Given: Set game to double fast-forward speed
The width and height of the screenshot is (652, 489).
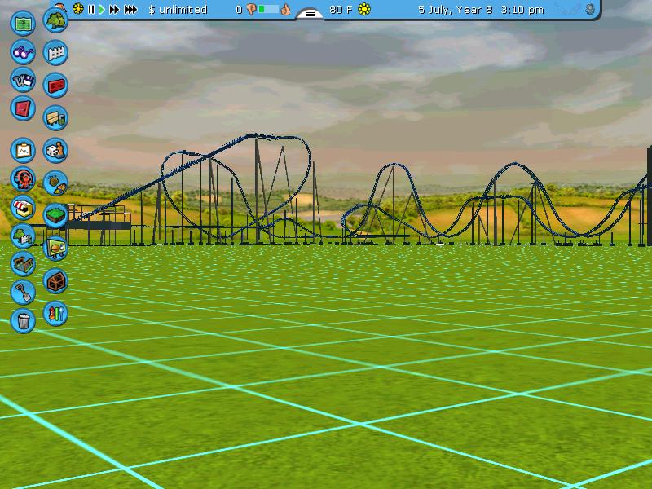Looking at the screenshot, I should tap(114, 9).
